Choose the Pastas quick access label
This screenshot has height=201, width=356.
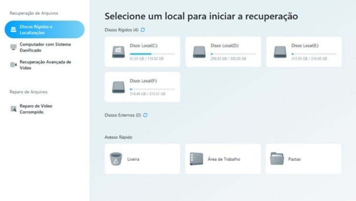294,159
